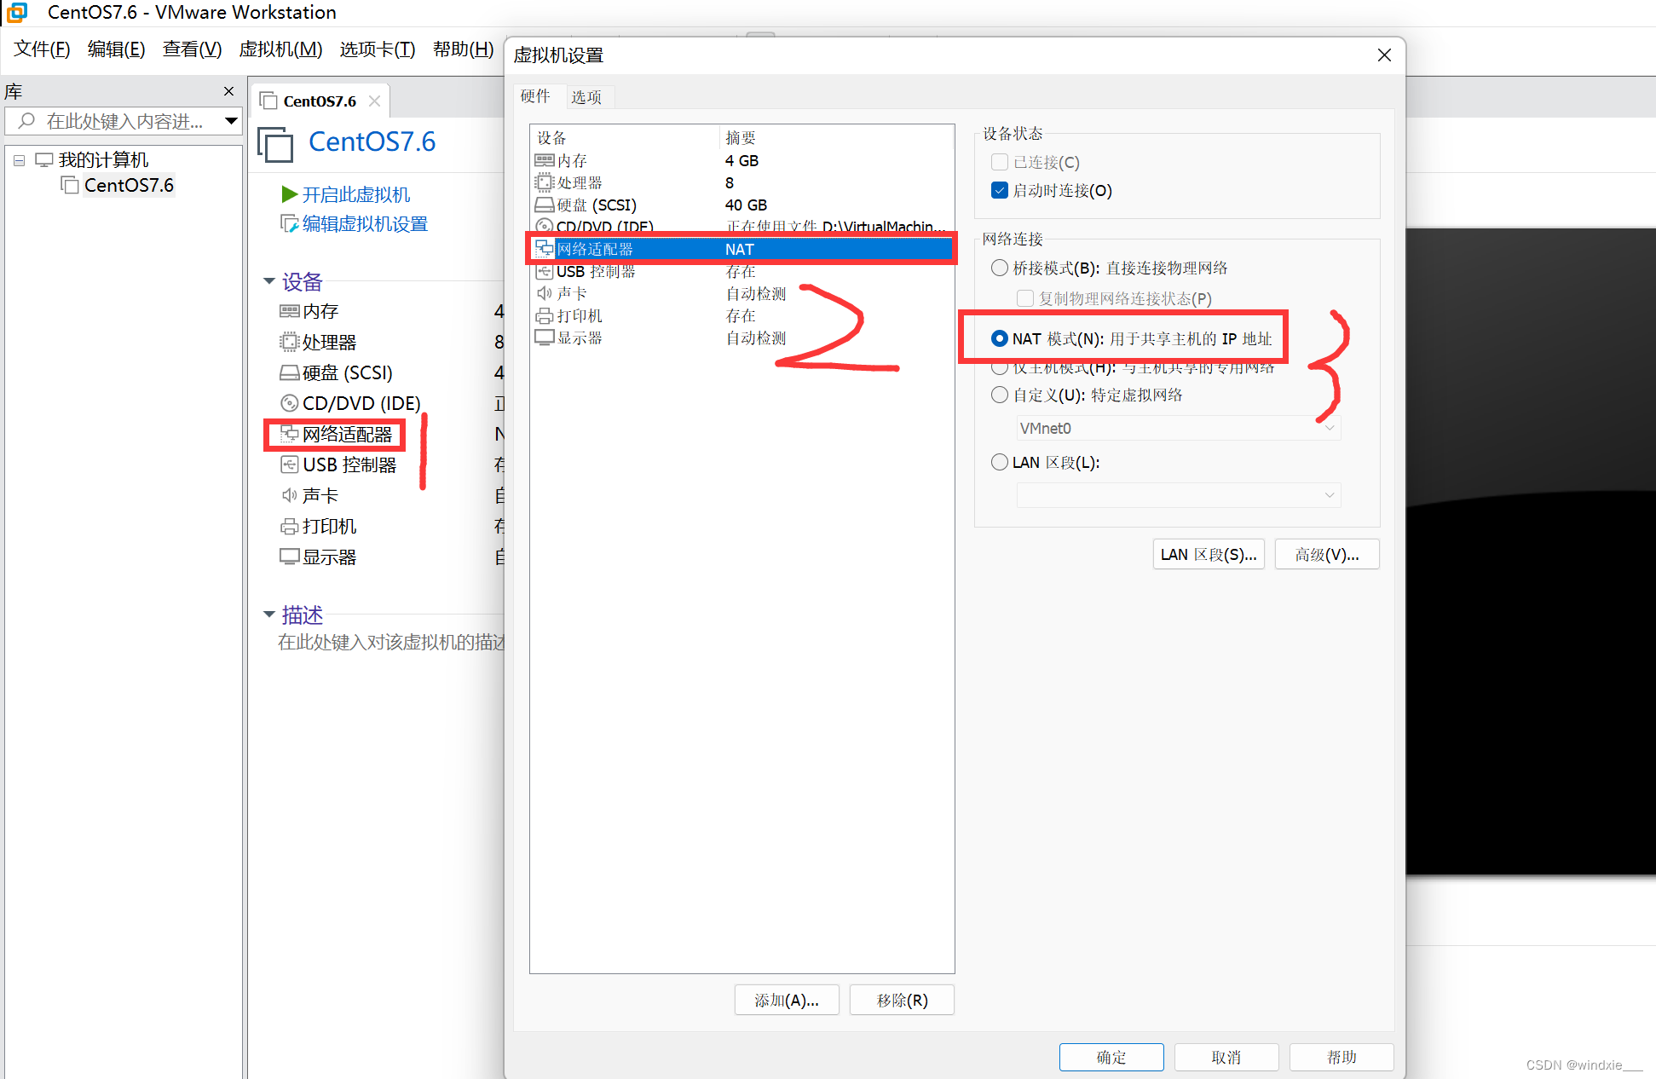Open the 文件(F) menu

click(x=42, y=49)
